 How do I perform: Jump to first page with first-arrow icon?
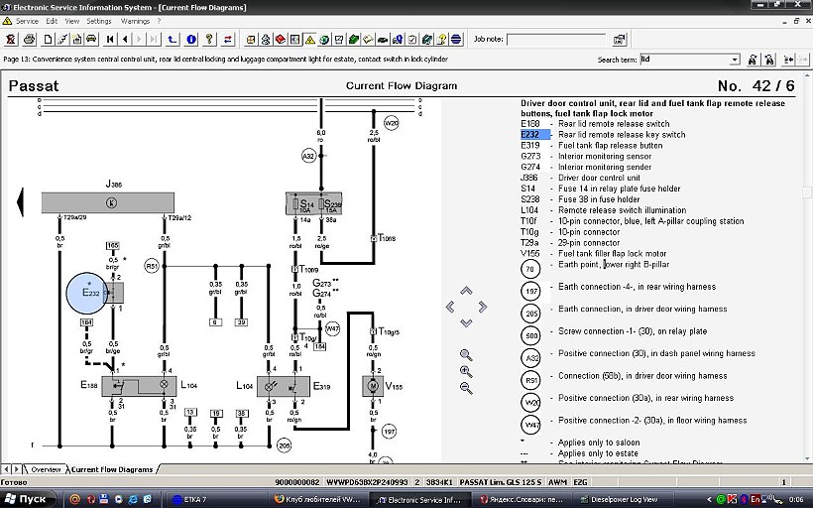click(x=110, y=39)
